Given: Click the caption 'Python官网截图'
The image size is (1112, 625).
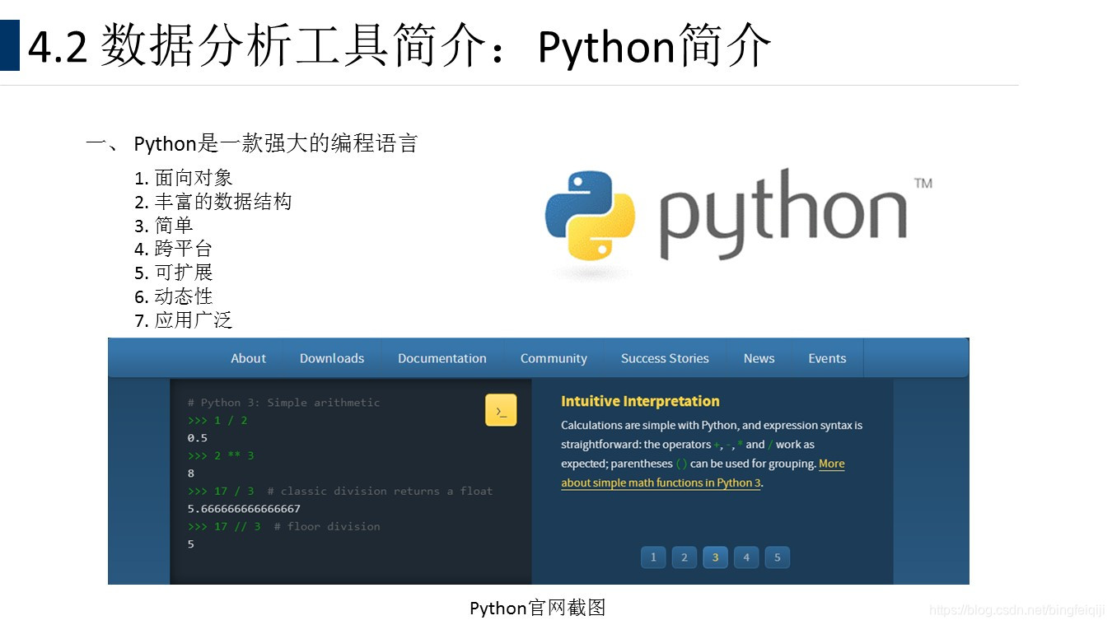Looking at the screenshot, I should 538,609.
